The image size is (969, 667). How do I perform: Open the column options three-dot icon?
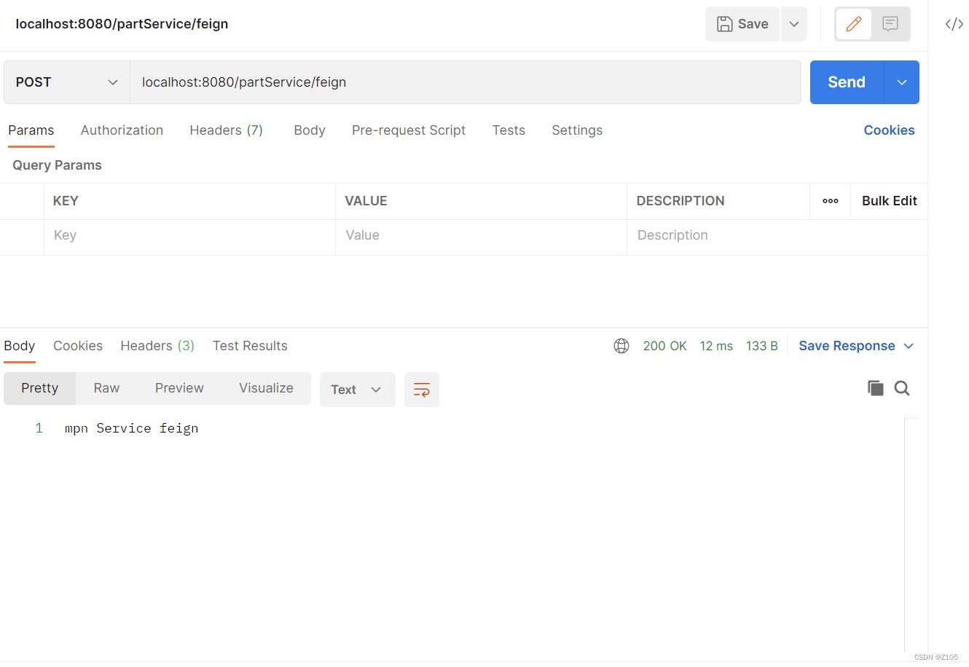[x=831, y=201]
